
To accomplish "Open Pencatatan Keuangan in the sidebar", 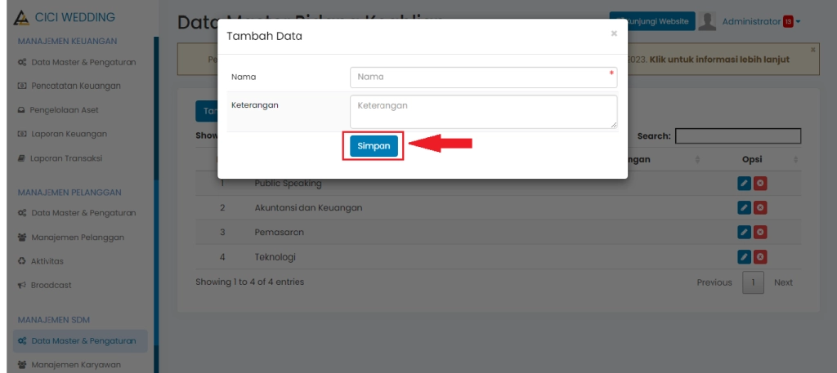I will point(75,86).
